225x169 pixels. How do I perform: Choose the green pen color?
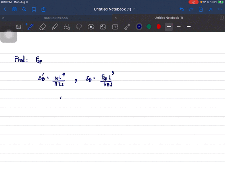click(x=149, y=27)
